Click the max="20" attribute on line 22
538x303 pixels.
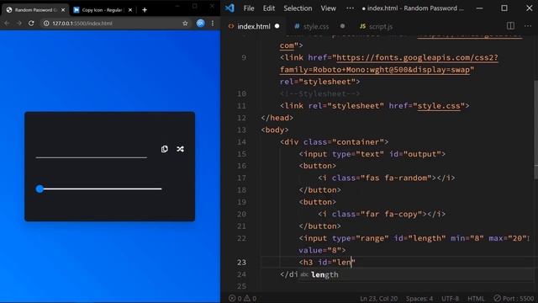[508, 238]
